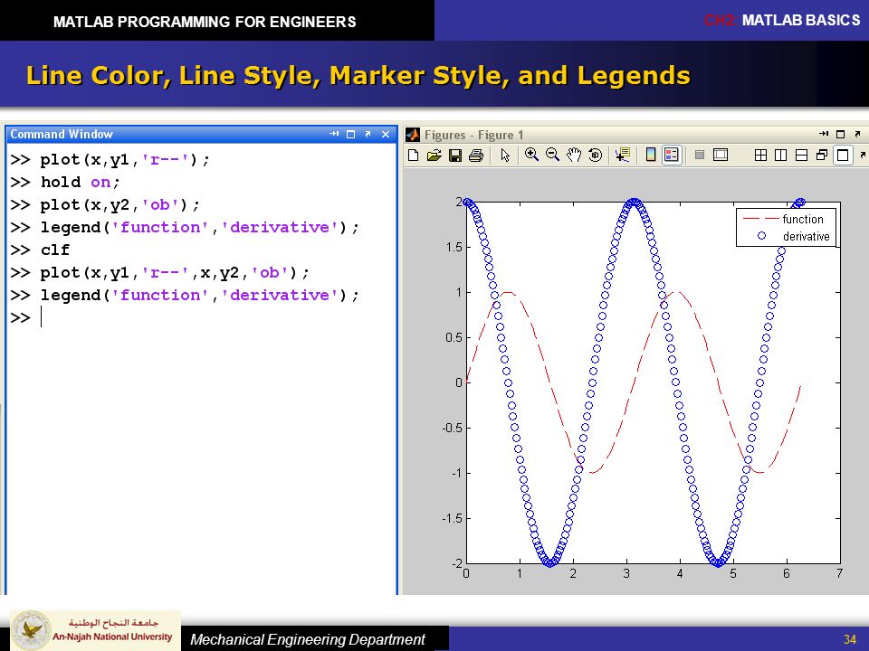Click the New Figure icon
The height and width of the screenshot is (651, 869).
tap(413, 155)
